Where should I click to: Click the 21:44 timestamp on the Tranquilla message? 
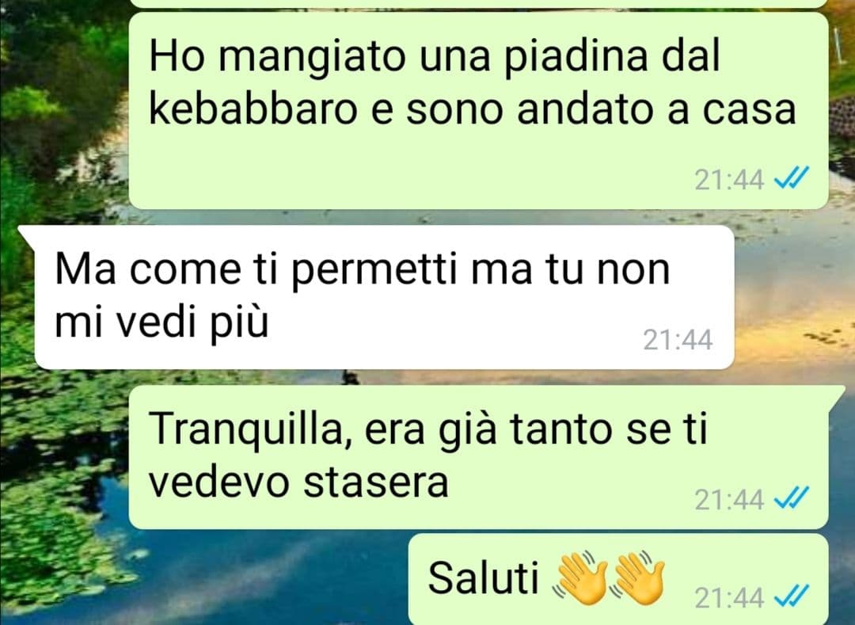(728, 499)
